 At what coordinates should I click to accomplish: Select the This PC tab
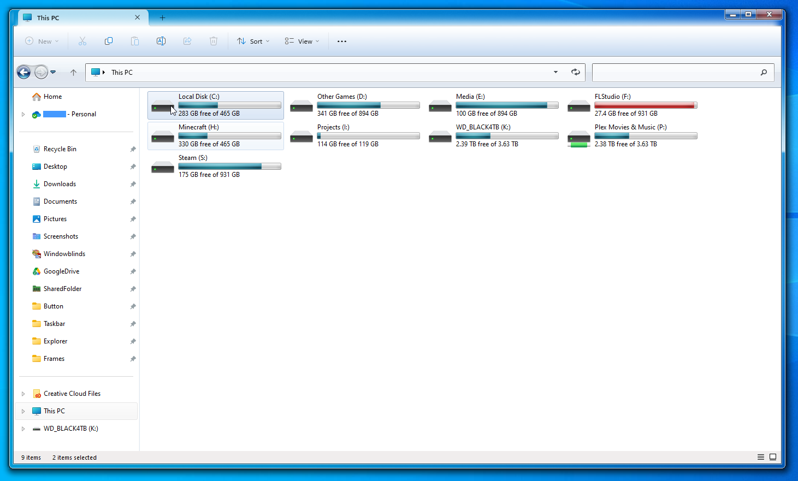coord(82,17)
